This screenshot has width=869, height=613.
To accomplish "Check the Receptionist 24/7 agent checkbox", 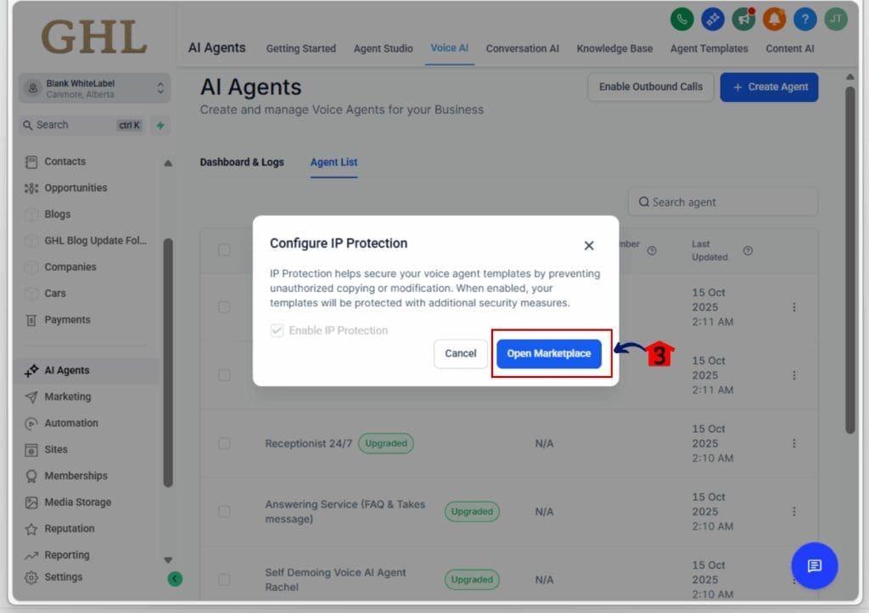I will pos(224,443).
